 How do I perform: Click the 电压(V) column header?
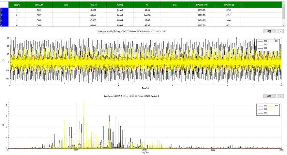pos(93,5)
